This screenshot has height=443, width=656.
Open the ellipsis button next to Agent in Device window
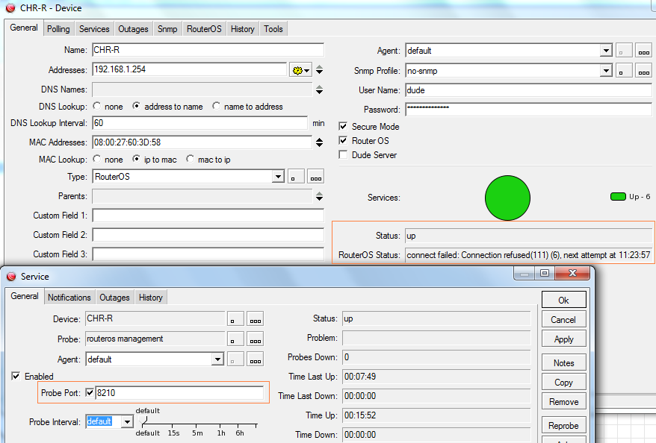point(643,51)
